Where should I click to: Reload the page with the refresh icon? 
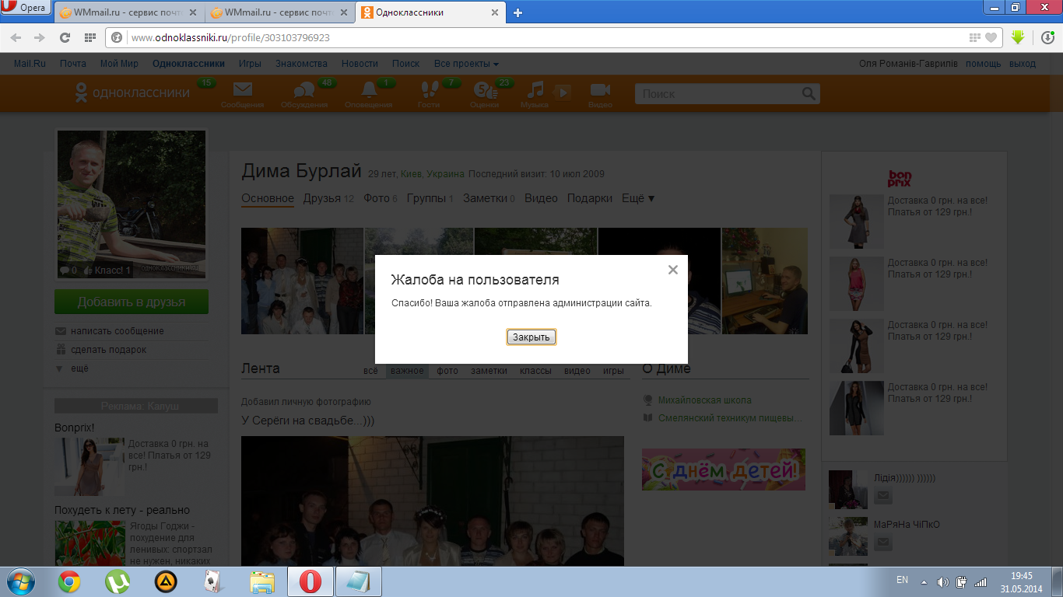pos(65,37)
